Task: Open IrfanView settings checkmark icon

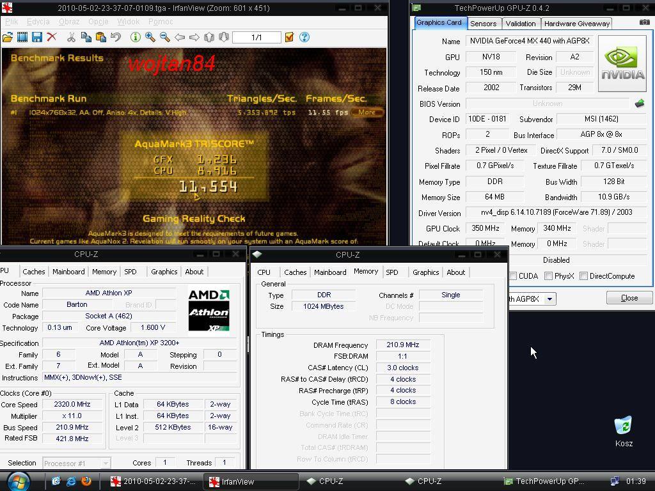Action: 289,37
